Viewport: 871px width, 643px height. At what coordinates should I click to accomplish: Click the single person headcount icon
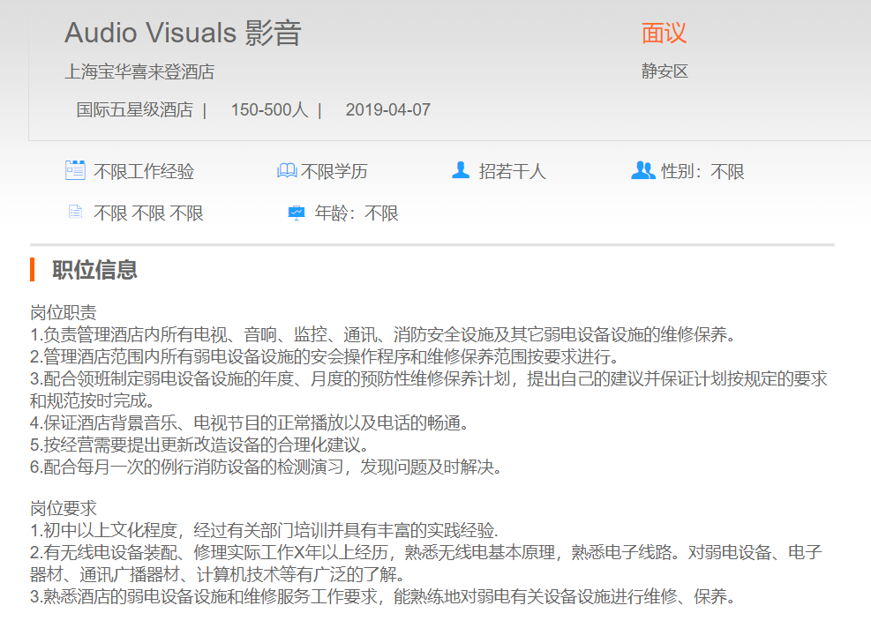[x=460, y=170]
